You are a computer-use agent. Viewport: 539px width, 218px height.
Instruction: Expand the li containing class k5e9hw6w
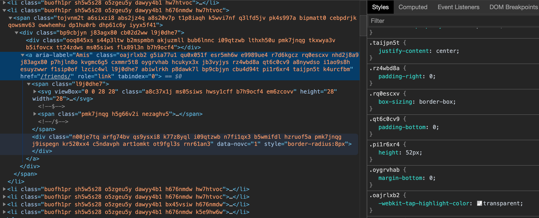point(4,212)
